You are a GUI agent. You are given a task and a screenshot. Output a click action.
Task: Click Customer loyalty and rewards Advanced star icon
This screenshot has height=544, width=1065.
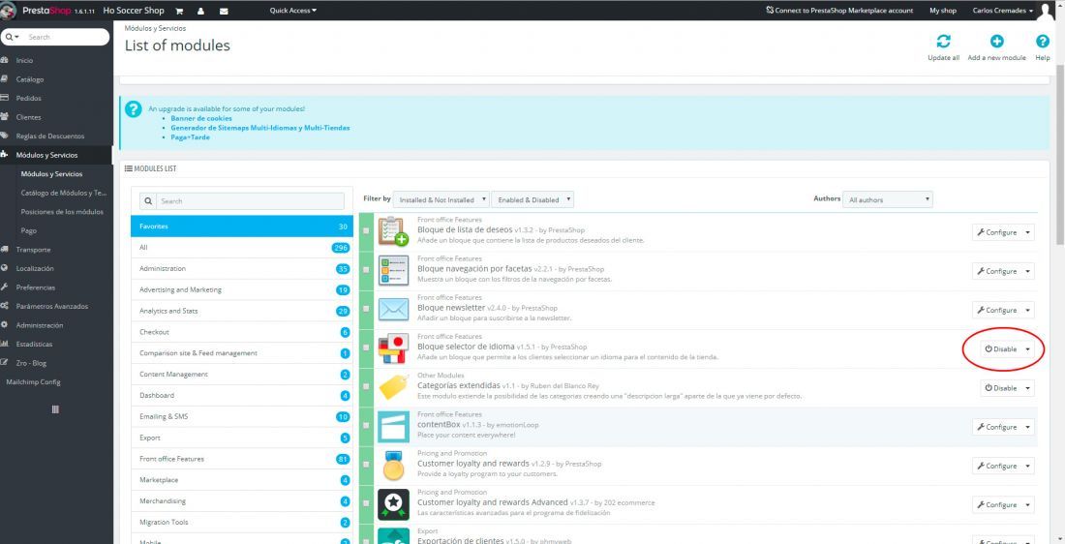393,504
